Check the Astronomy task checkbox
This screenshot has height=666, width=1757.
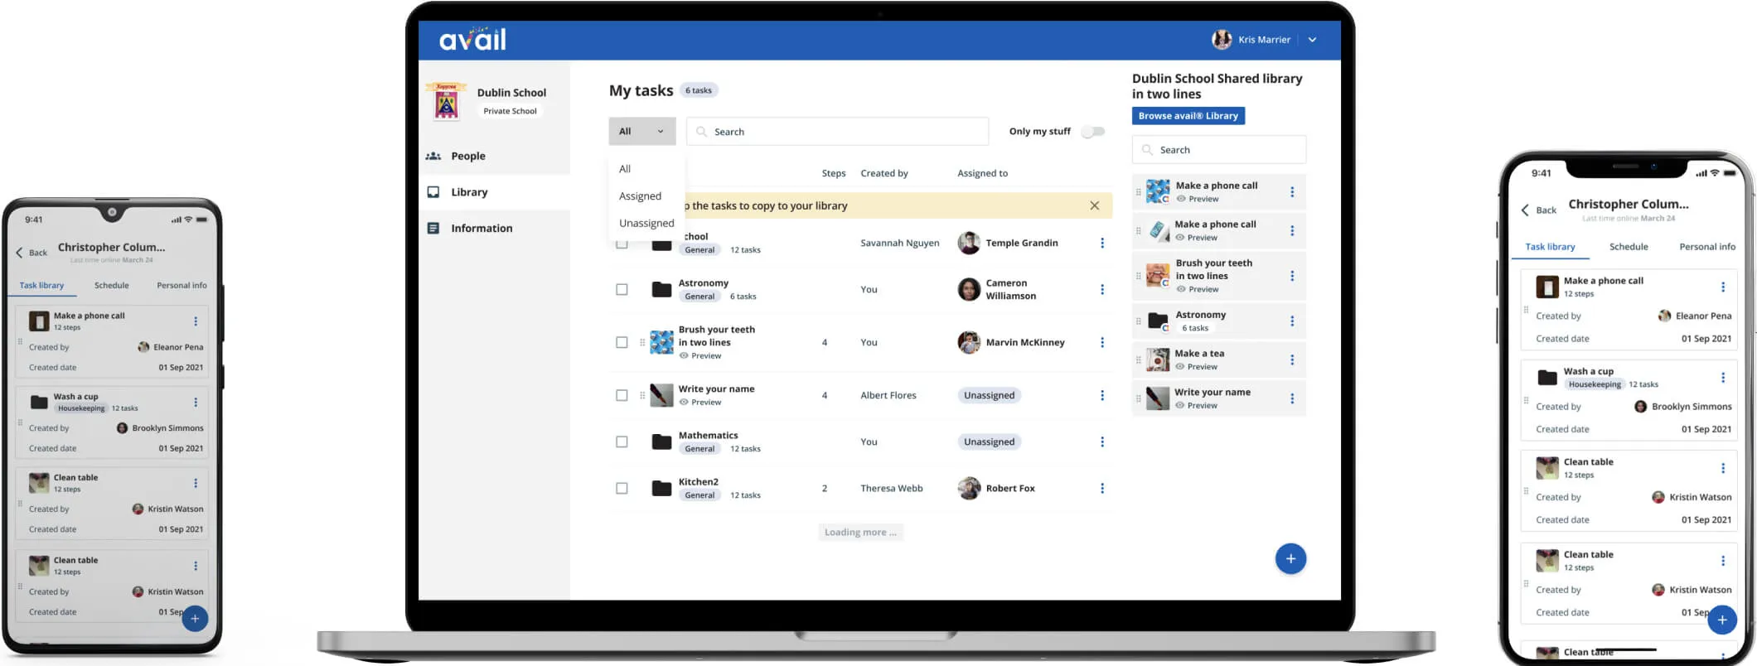point(622,289)
